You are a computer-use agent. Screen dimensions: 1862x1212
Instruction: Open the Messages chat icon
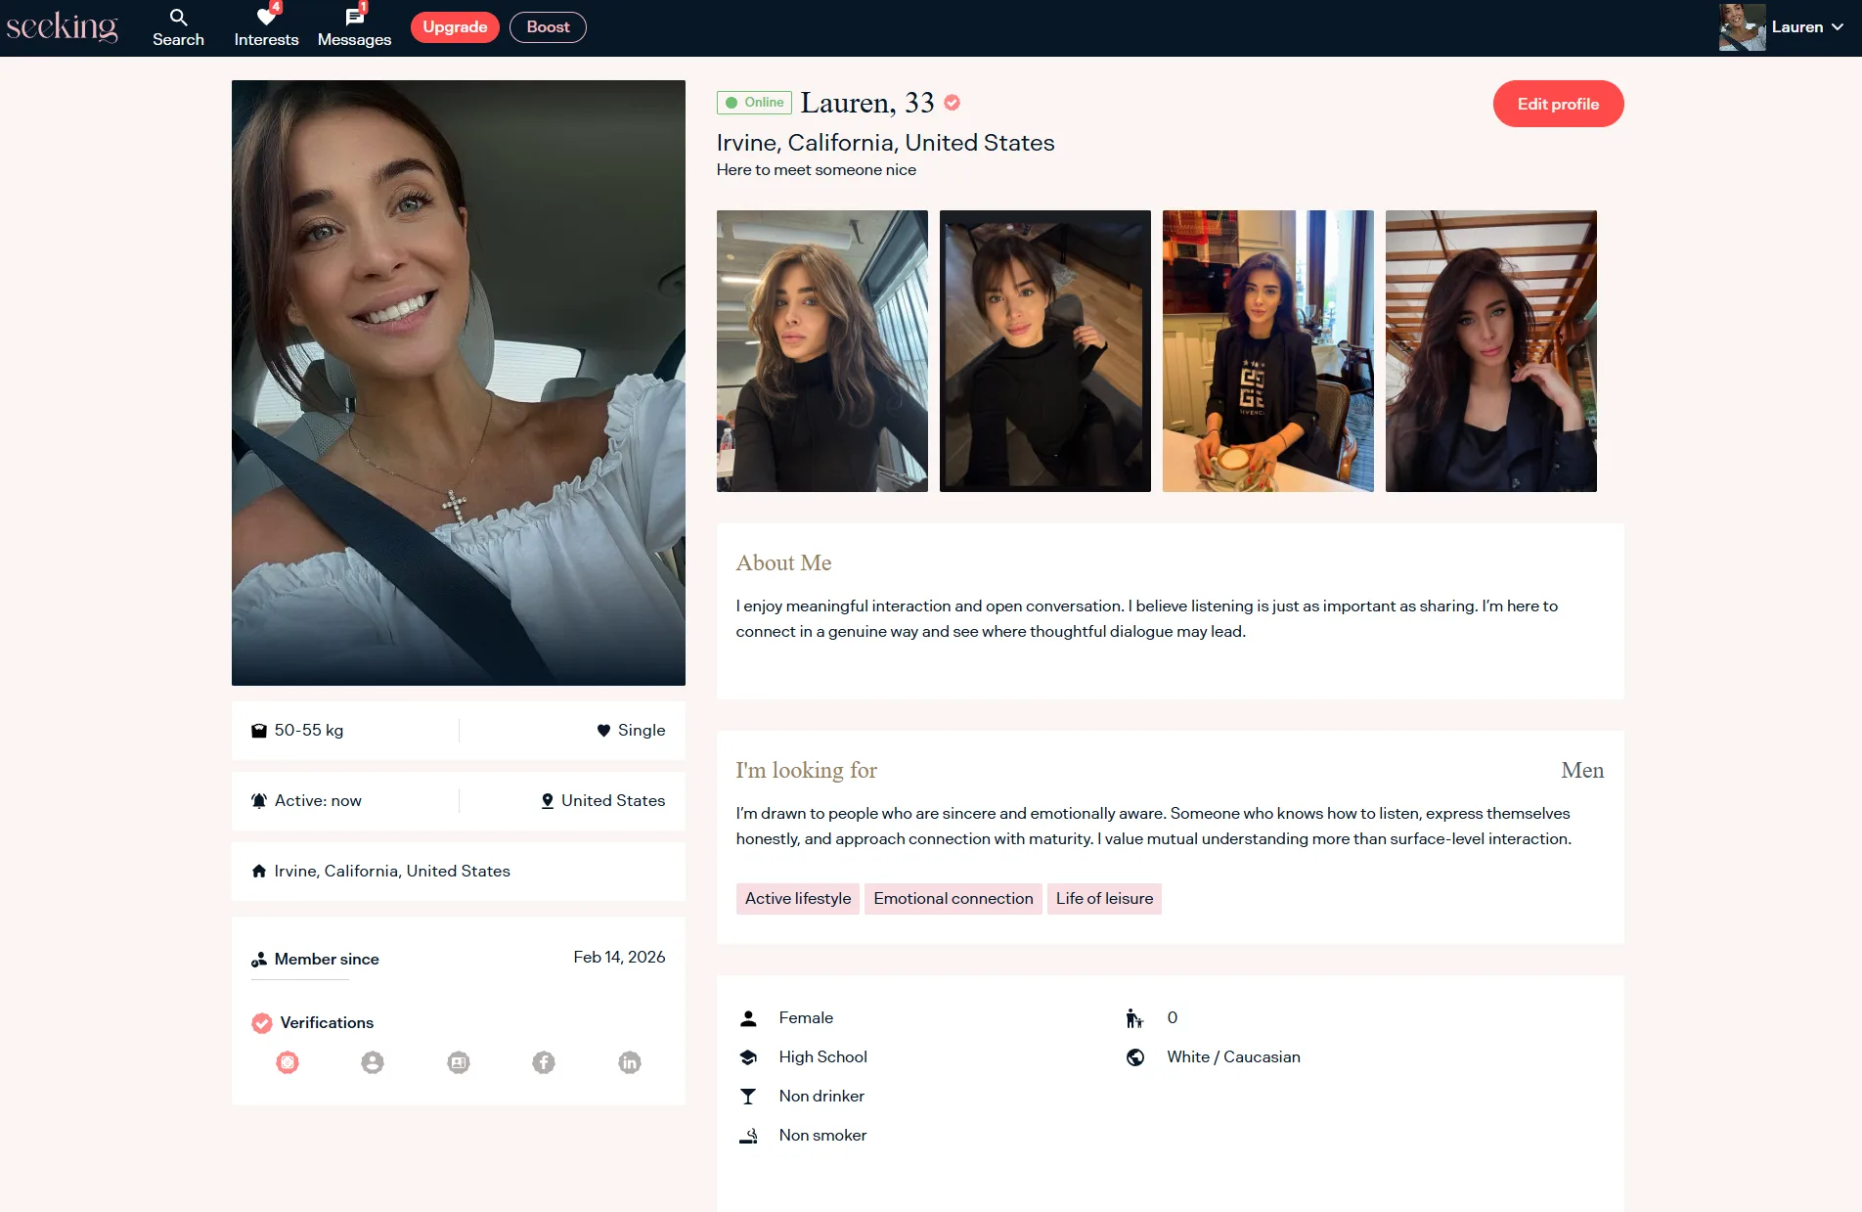point(354,18)
